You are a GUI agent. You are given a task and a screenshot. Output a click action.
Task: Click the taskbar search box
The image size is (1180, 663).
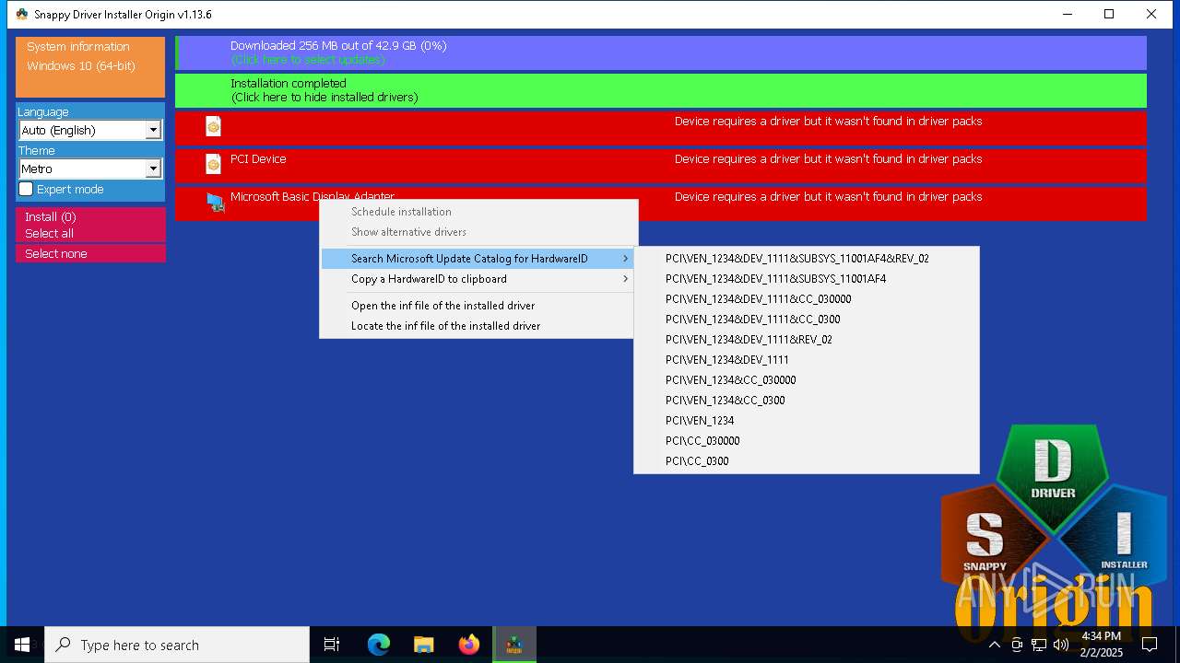click(x=177, y=645)
